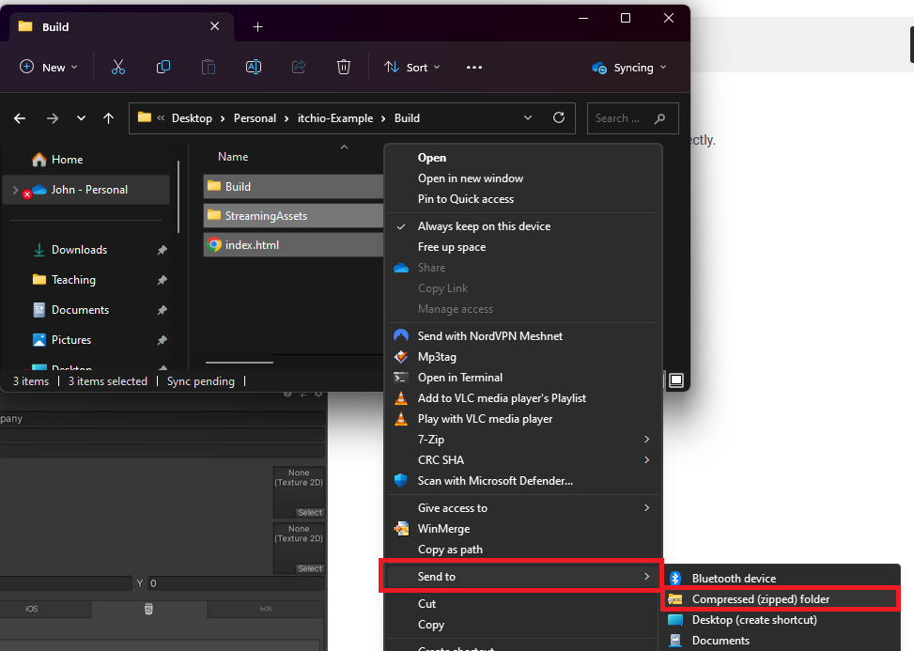Image resolution: width=914 pixels, height=651 pixels.
Task: Click the Microsoft Defender shield icon
Action: 400,480
